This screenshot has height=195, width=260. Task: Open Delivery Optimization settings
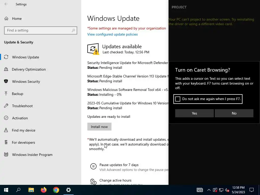click(41, 69)
